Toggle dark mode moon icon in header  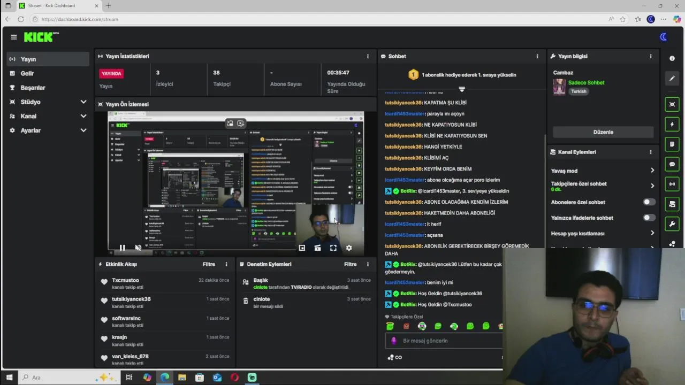[x=664, y=37]
